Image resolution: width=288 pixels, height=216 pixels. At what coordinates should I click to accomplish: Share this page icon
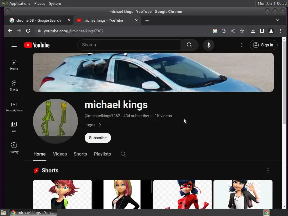coord(233,31)
